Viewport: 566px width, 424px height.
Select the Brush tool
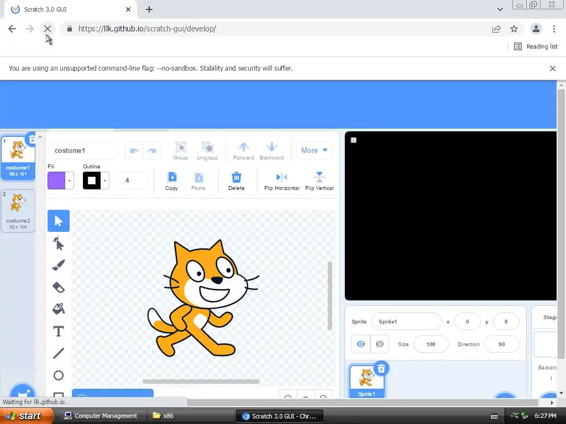tap(59, 266)
